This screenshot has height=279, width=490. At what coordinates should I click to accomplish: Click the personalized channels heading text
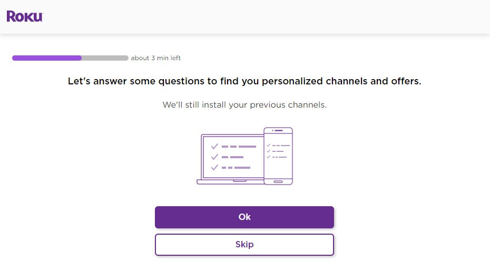tap(244, 82)
